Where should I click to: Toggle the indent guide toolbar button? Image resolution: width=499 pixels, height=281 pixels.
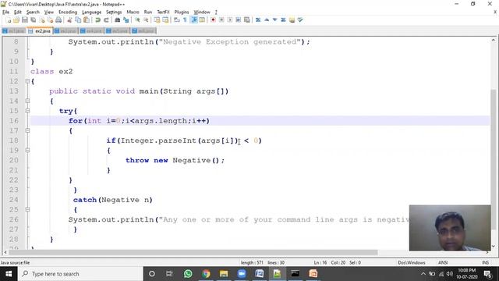click(x=194, y=20)
